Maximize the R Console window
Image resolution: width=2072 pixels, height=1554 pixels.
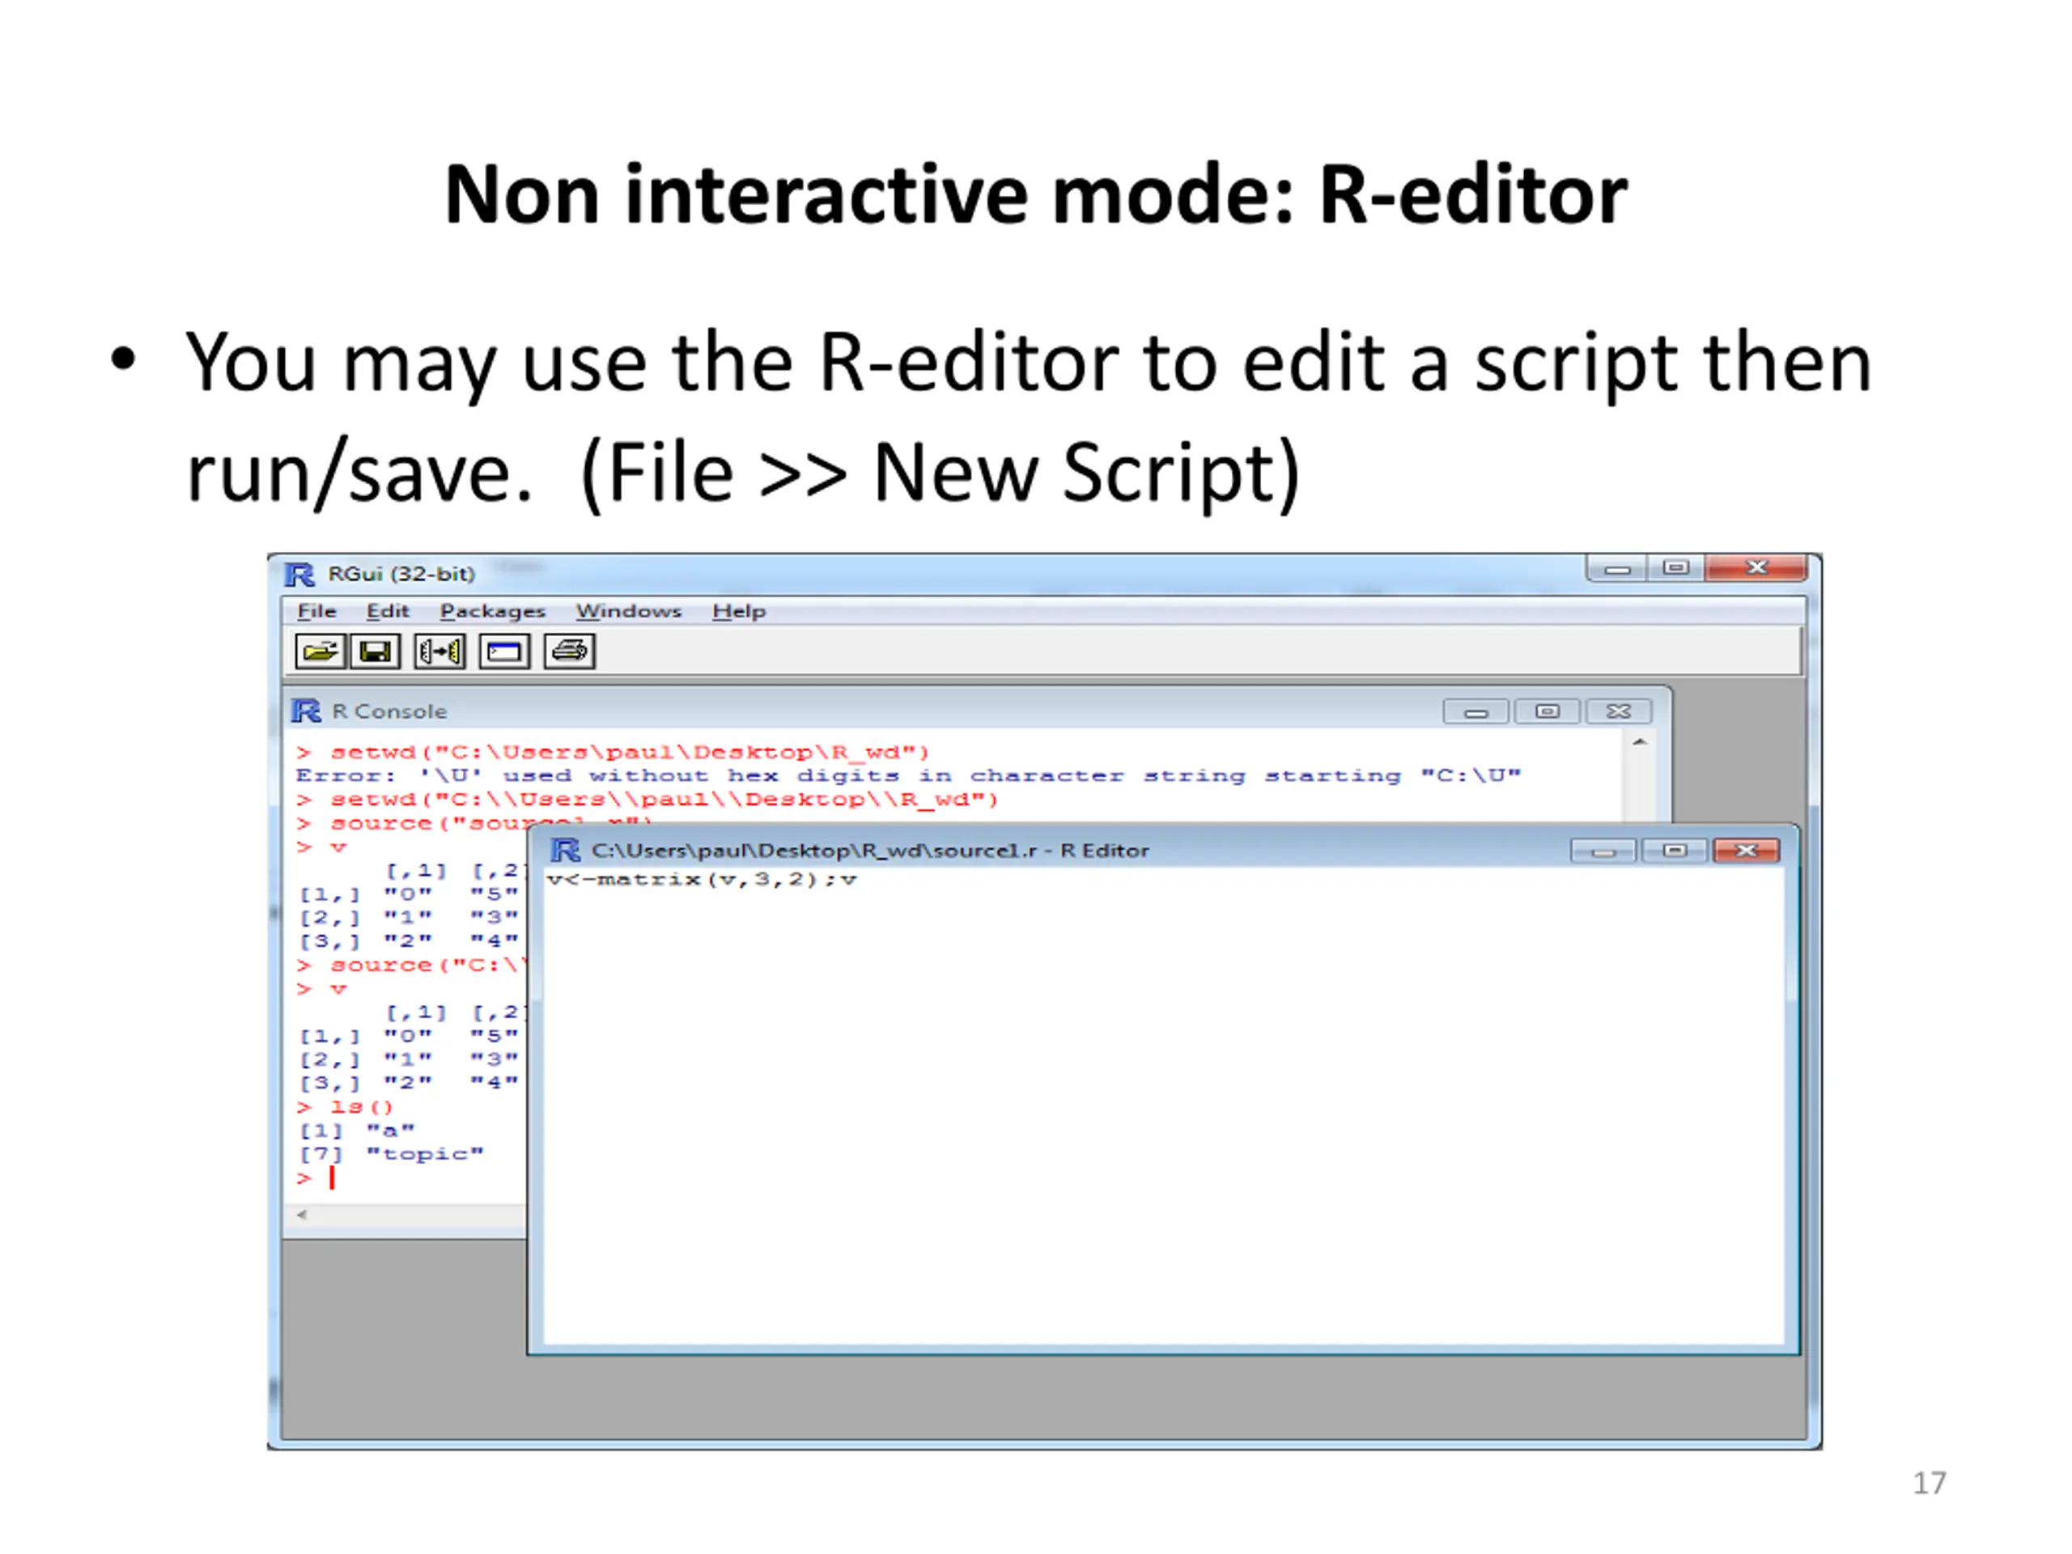pyautogui.click(x=1548, y=712)
